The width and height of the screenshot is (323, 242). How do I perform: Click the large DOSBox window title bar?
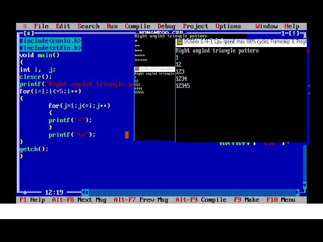point(241,42)
